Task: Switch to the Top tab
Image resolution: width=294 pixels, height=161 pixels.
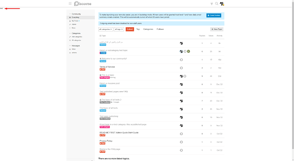Action: point(138,29)
